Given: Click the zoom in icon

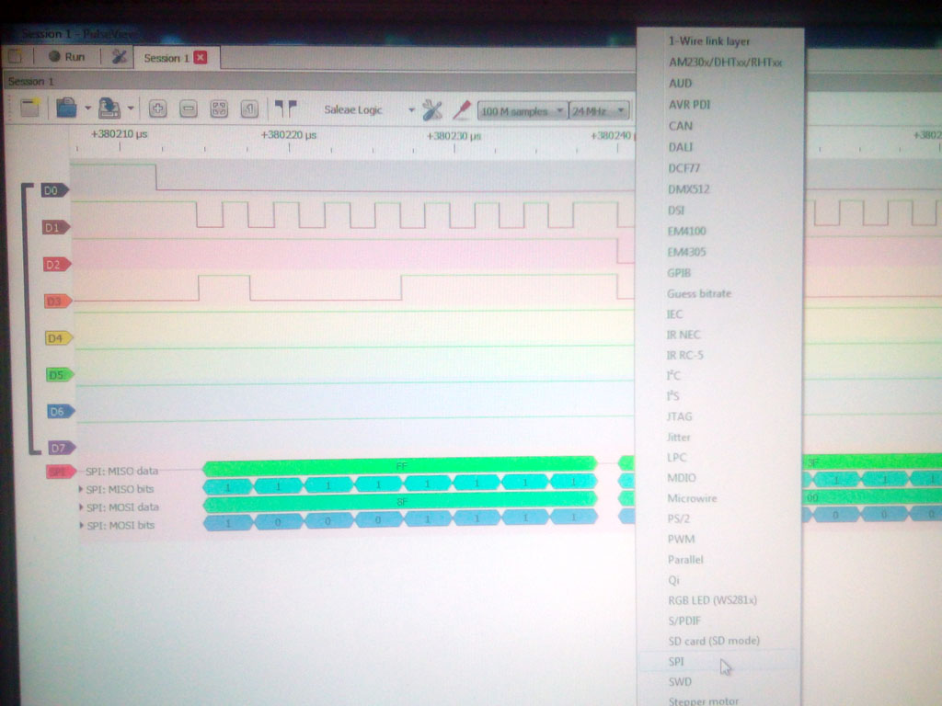Looking at the screenshot, I should click(157, 109).
